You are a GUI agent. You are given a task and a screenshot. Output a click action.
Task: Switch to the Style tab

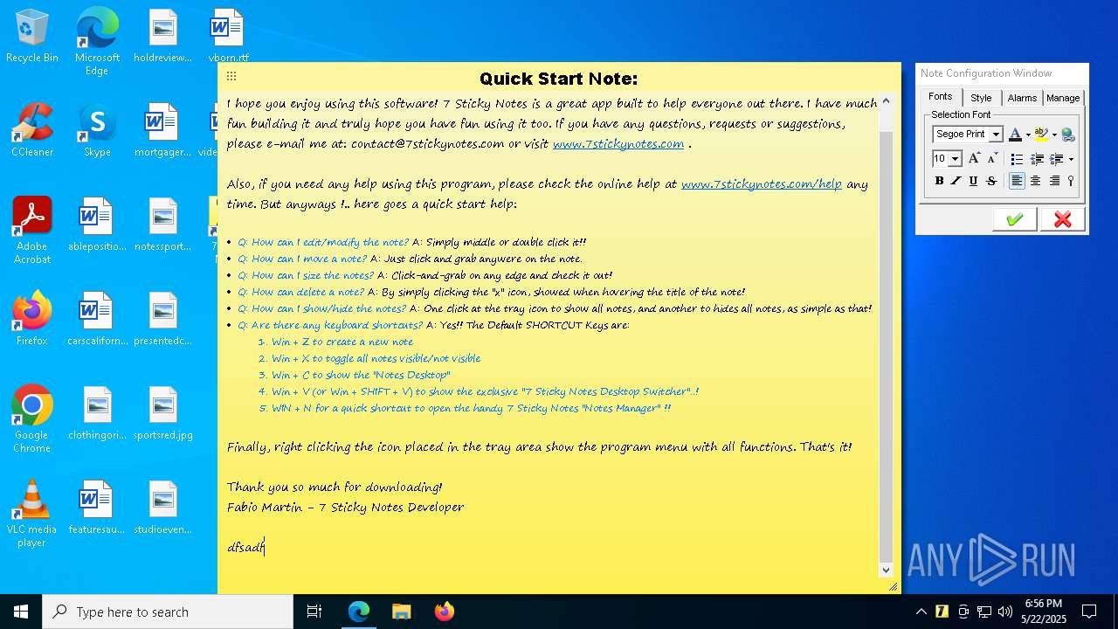[981, 98]
